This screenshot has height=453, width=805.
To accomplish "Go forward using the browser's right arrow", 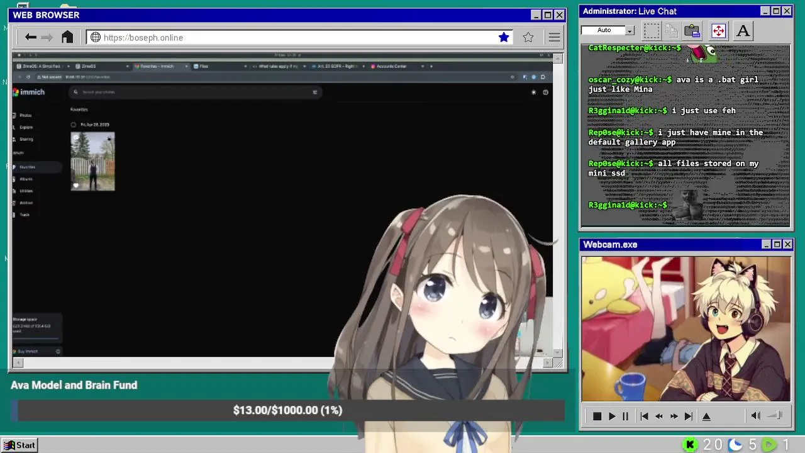I will click(47, 38).
